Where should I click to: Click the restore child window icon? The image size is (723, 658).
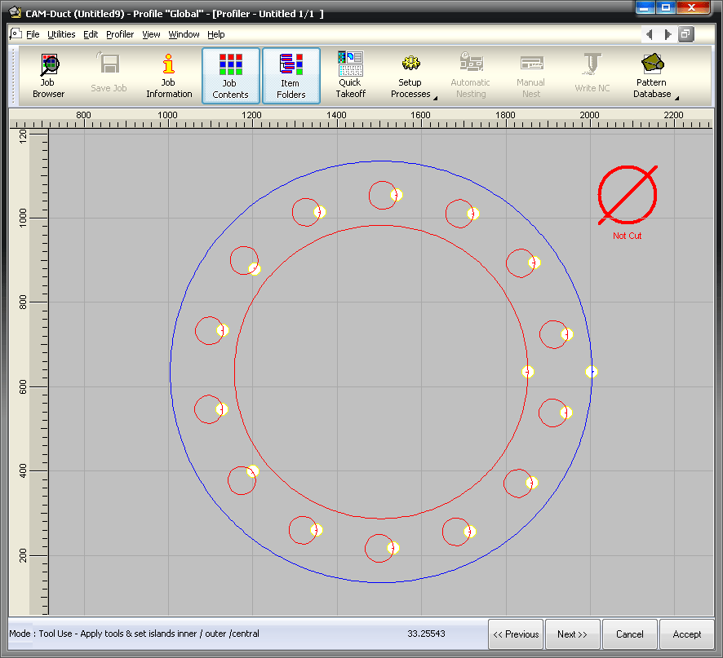[x=685, y=34]
